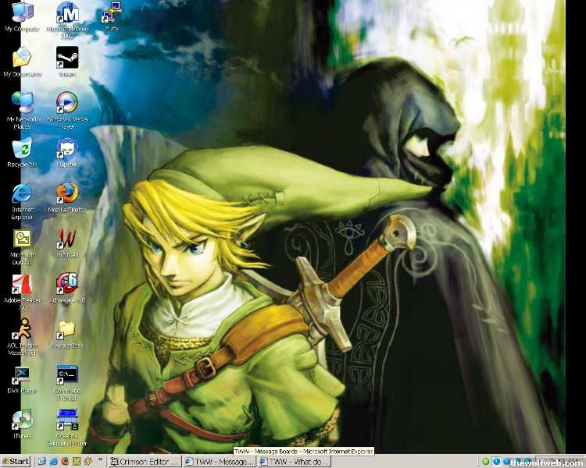Open the Mozilla Firefox shortcut
Screen dimensions: 586x468
[x=67, y=192]
